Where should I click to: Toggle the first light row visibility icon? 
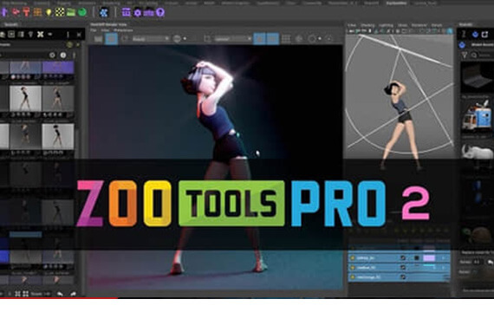[x=352, y=257]
